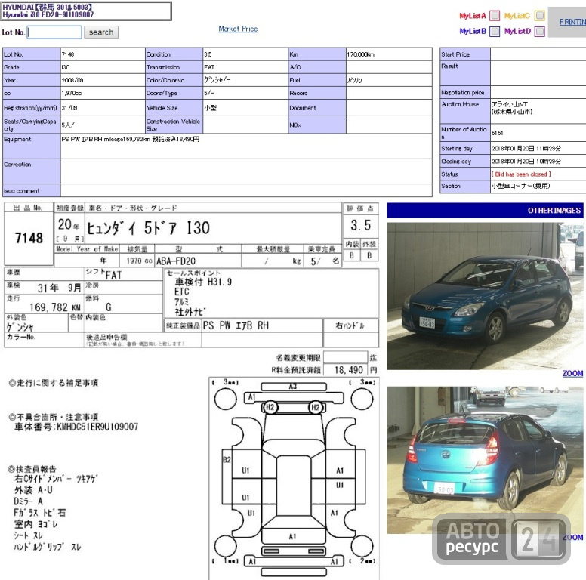Click the auction sheet lot number 7148
586x580 pixels.
tap(29, 238)
